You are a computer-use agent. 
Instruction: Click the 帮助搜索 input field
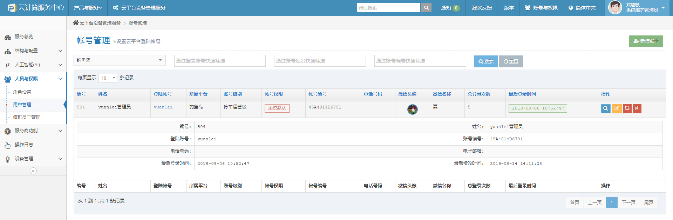click(x=388, y=8)
